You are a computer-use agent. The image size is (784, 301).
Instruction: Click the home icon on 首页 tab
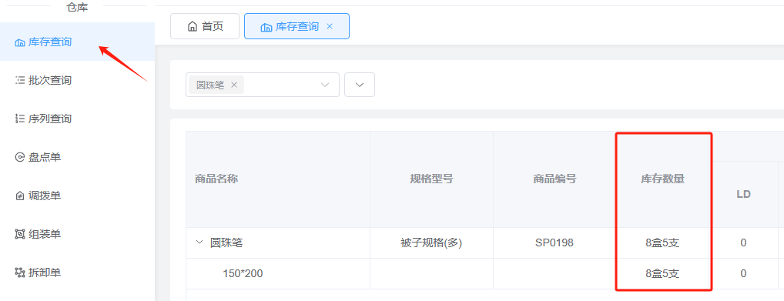click(192, 26)
